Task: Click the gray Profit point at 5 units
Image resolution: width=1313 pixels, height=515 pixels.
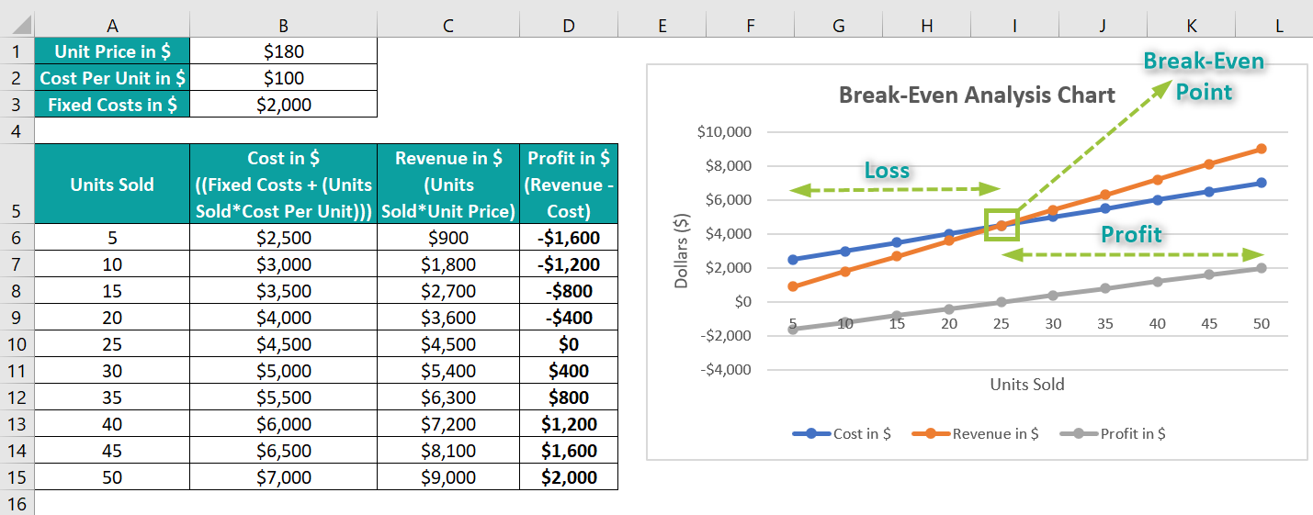Action: [793, 330]
